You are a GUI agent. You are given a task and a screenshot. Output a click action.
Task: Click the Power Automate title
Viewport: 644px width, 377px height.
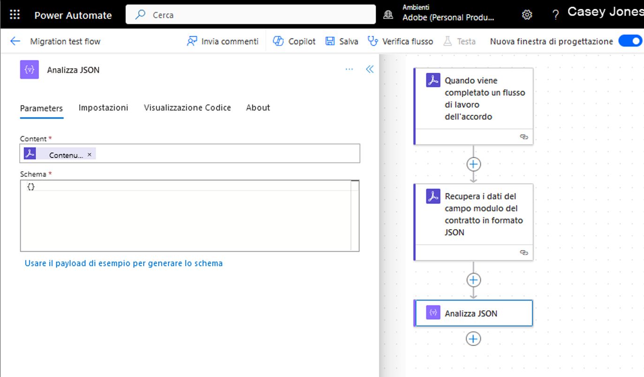coord(73,15)
